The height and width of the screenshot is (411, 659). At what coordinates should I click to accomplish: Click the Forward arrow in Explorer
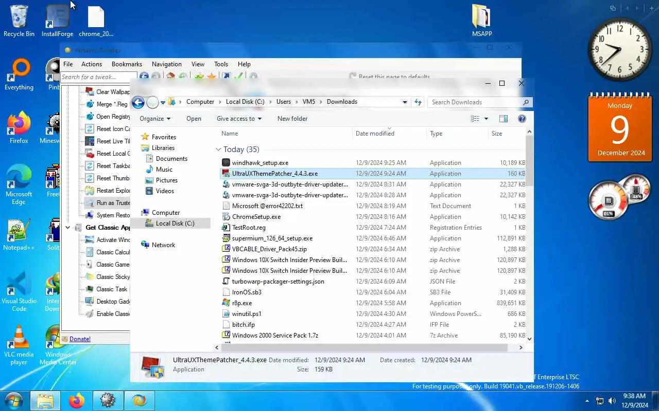tap(152, 102)
